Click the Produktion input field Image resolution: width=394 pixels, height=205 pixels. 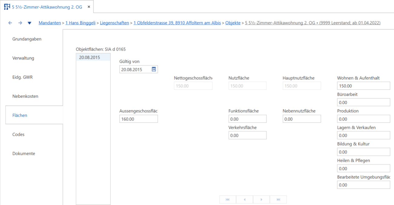(364, 119)
